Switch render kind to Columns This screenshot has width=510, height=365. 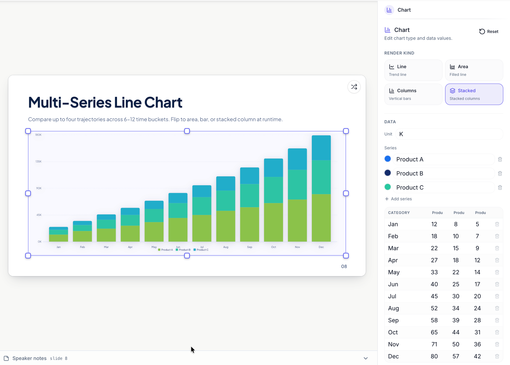[413, 94]
